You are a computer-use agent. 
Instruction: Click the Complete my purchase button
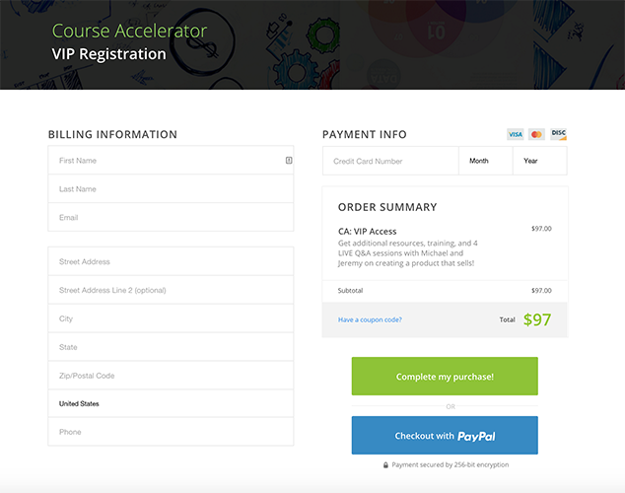point(445,377)
